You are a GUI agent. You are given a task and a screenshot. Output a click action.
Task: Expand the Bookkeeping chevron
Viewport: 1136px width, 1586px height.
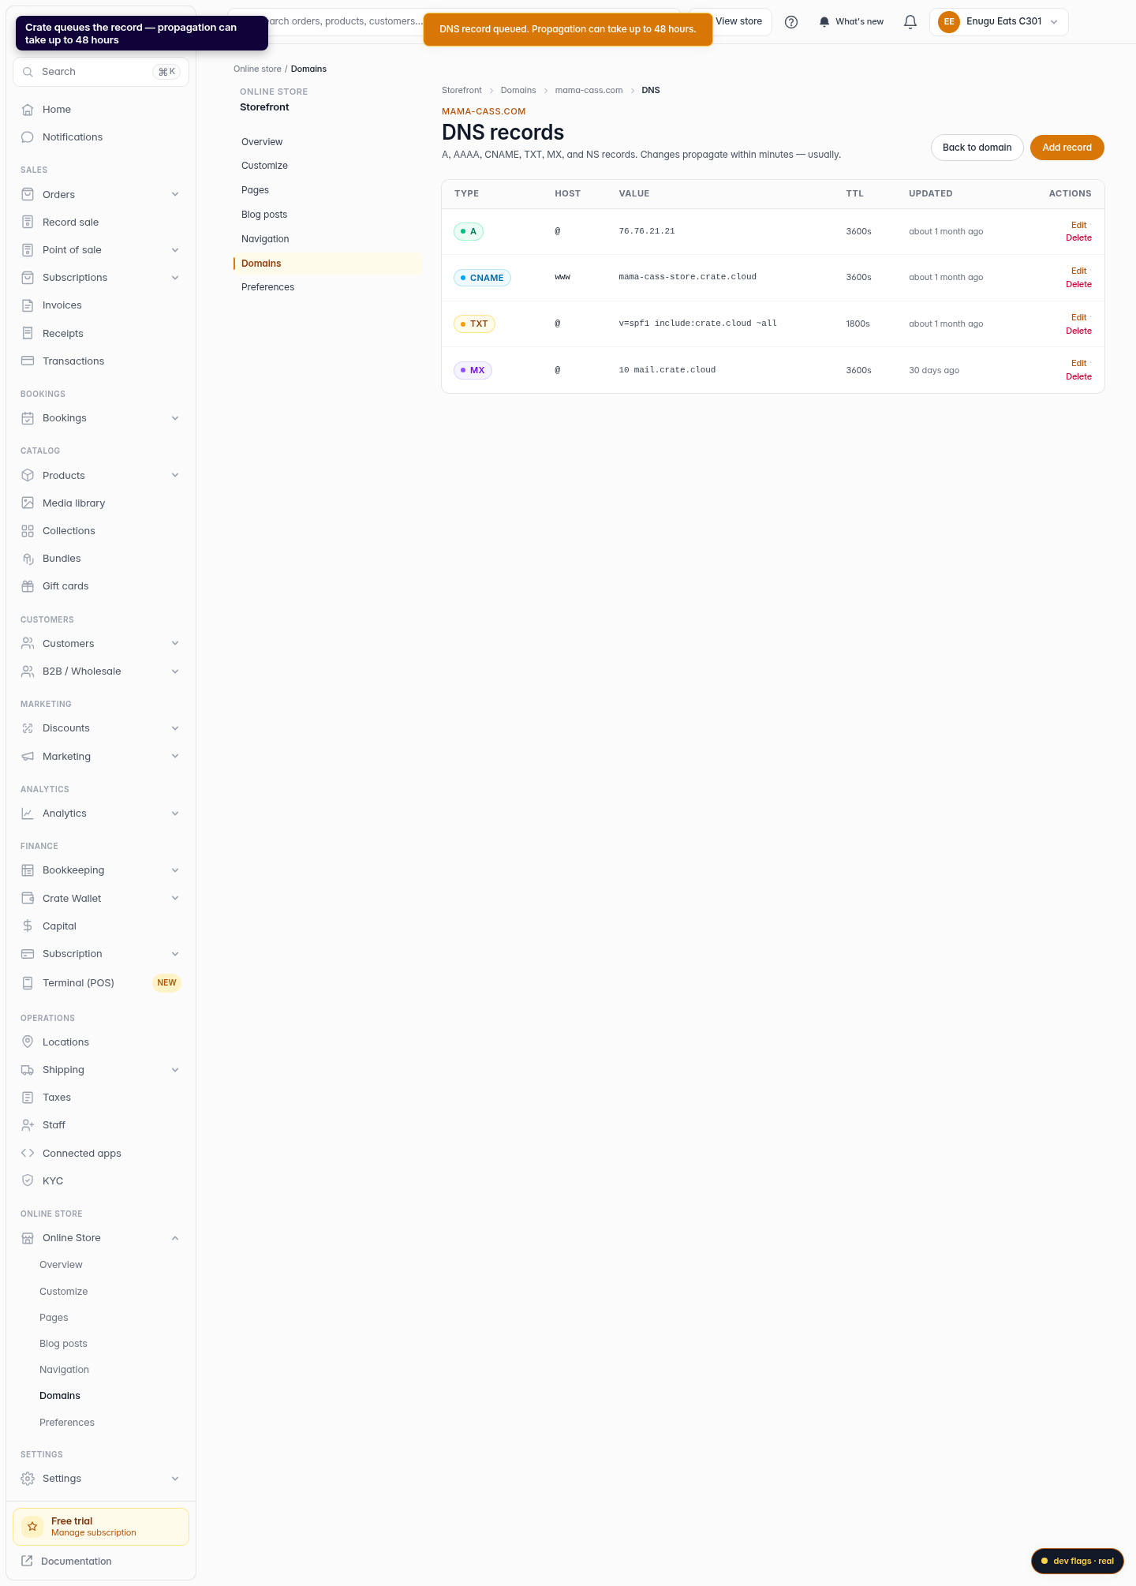point(175,870)
